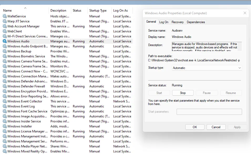Viewport: 251px width, 154px height.
Task: Open the Recovery tab
Action: click(x=177, y=22)
